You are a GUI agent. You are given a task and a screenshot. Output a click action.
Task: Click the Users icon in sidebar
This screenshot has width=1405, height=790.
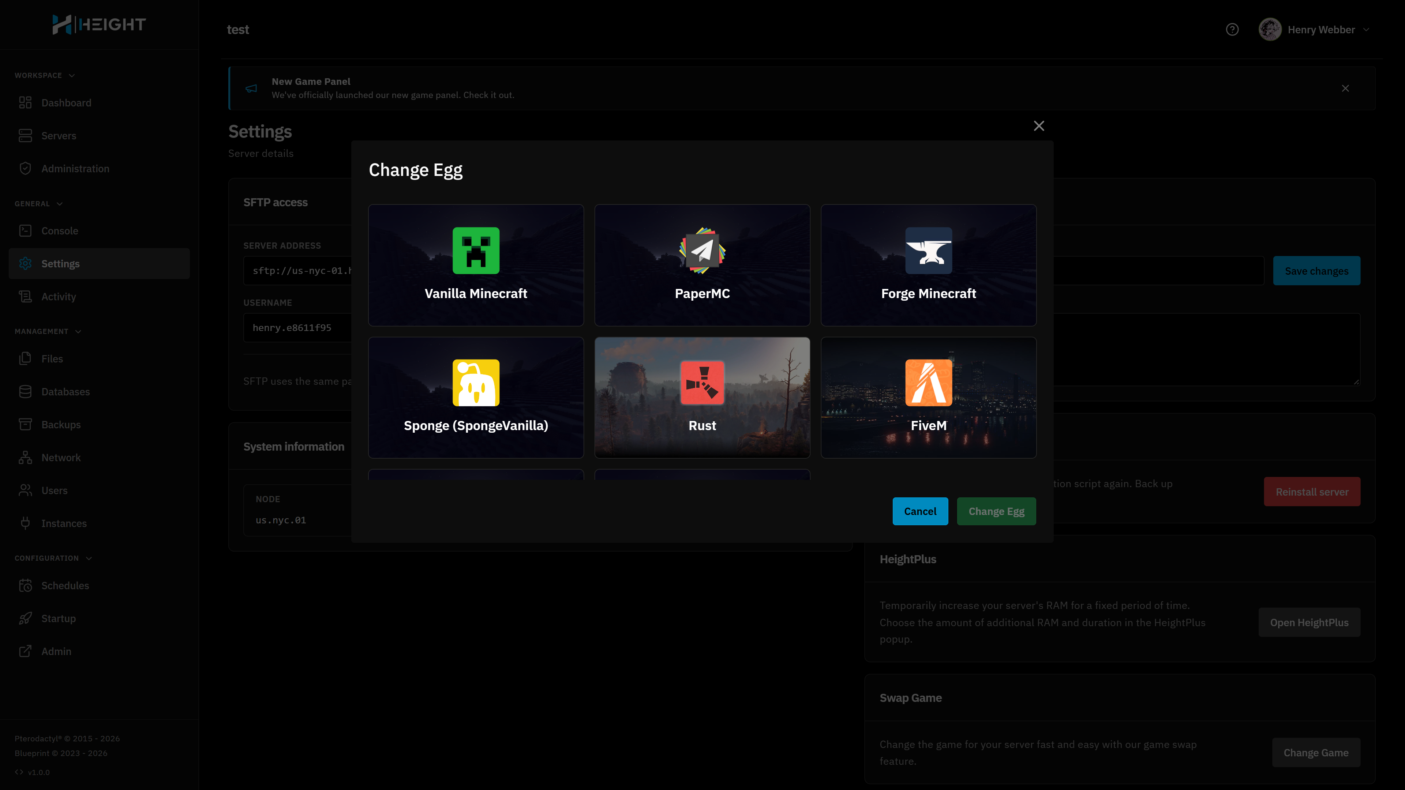pyautogui.click(x=25, y=490)
